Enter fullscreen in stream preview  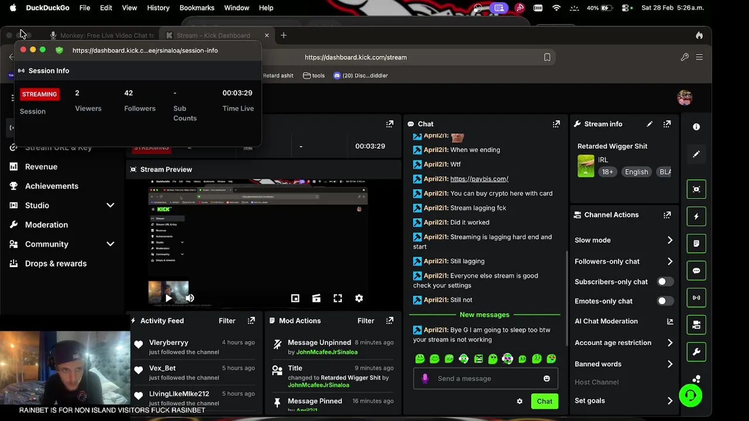pos(338,298)
